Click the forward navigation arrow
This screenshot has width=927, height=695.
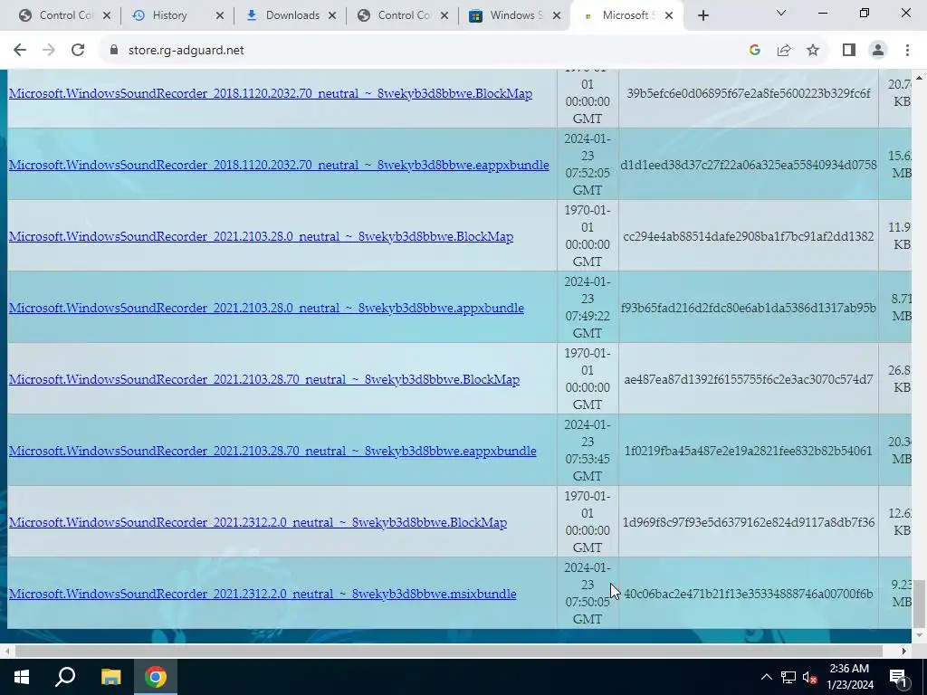49,51
